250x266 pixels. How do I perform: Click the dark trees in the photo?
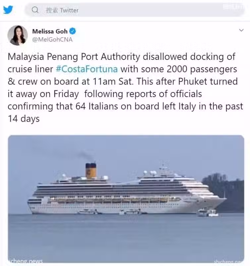tap(223, 193)
